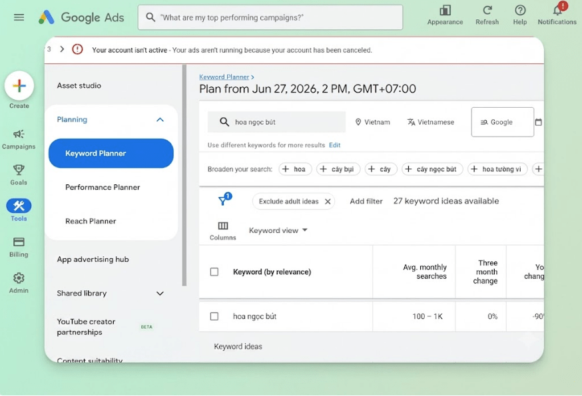Check the 'hoa ngọc bút' row checkbox
Viewport: 582px width, 396px height.
tap(214, 316)
